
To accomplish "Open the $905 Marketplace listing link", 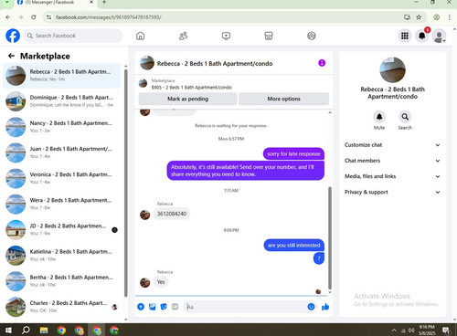I will point(191,87).
